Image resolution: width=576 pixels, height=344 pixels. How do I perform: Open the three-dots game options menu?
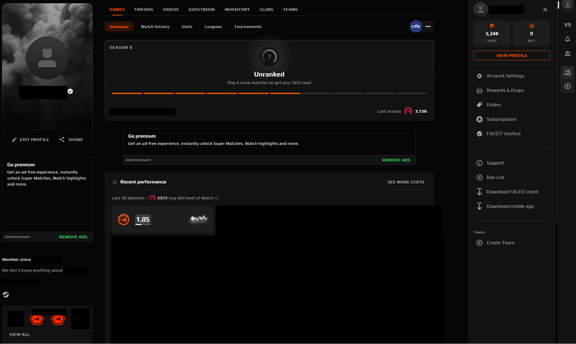click(428, 27)
